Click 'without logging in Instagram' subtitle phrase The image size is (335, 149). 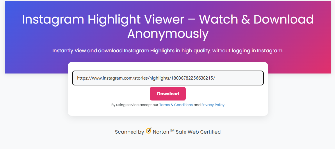tap(248, 51)
